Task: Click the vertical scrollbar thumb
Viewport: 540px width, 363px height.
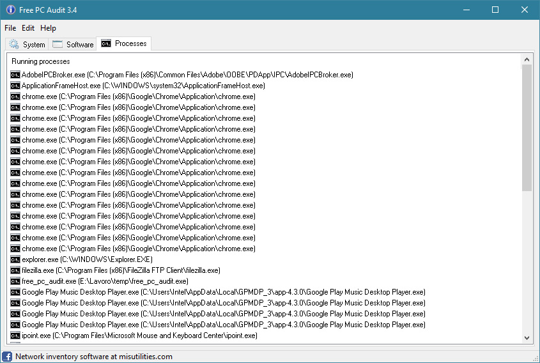Action: pos(527,128)
